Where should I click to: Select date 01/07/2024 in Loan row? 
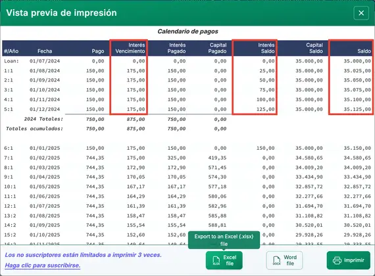click(45, 61)
